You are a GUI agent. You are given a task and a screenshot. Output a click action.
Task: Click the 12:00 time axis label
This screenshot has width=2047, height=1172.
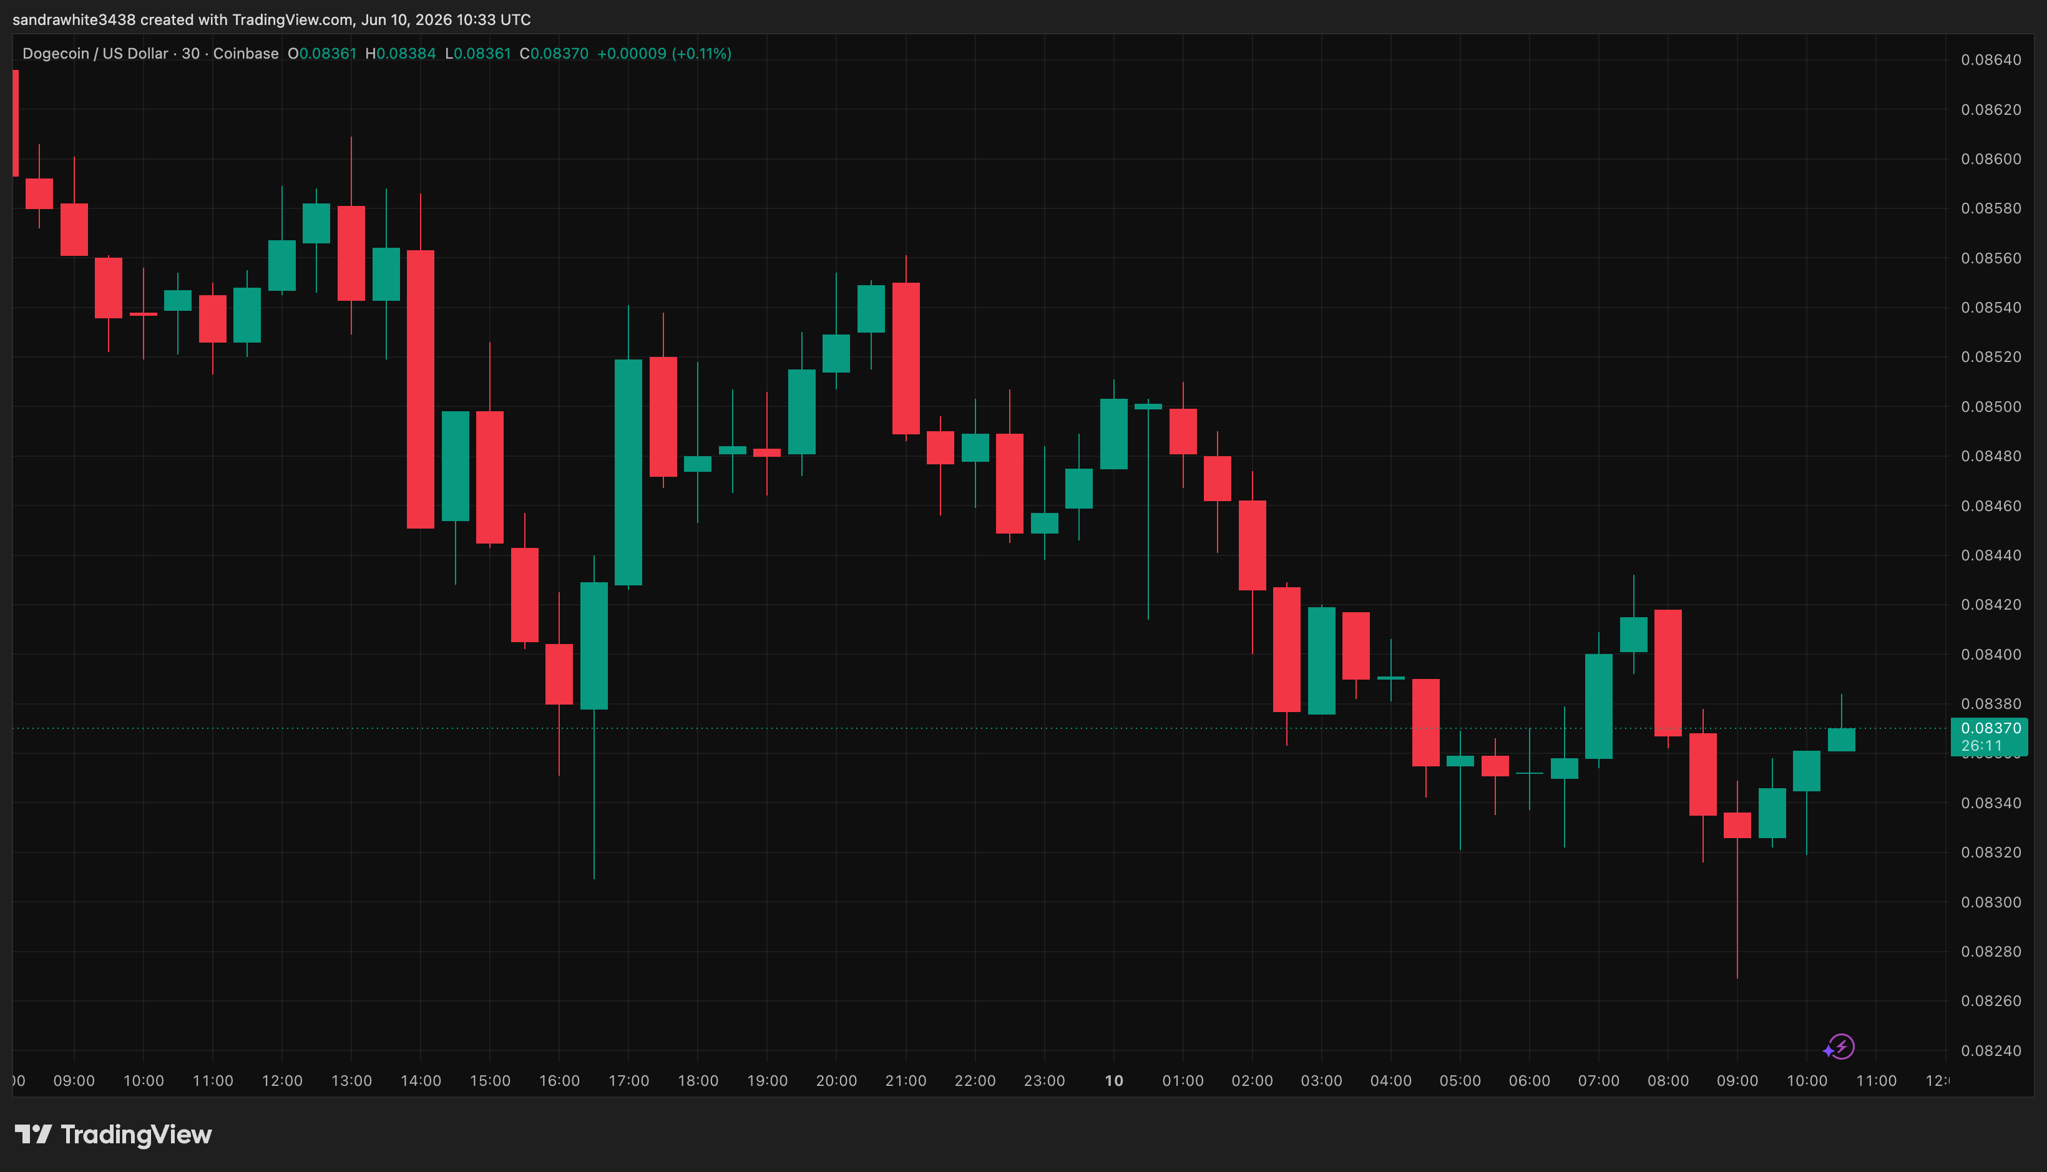[281, 1081]
